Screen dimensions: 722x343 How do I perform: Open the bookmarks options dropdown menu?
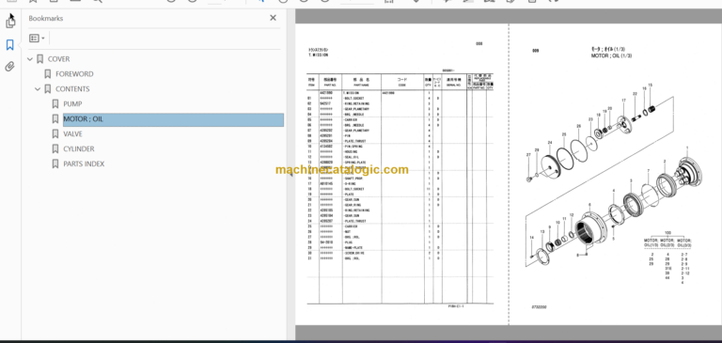[37, 39]
